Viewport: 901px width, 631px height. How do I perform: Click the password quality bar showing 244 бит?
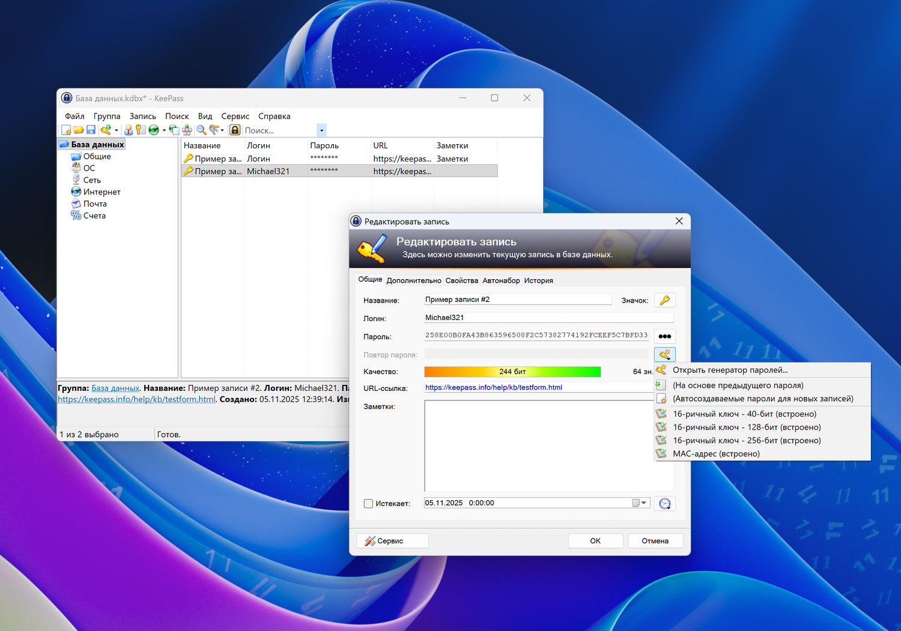point(512,372)
